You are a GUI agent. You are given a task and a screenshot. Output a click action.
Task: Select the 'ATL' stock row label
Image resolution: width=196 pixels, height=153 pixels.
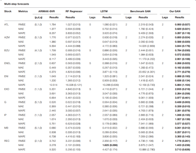tap(6, 24)
